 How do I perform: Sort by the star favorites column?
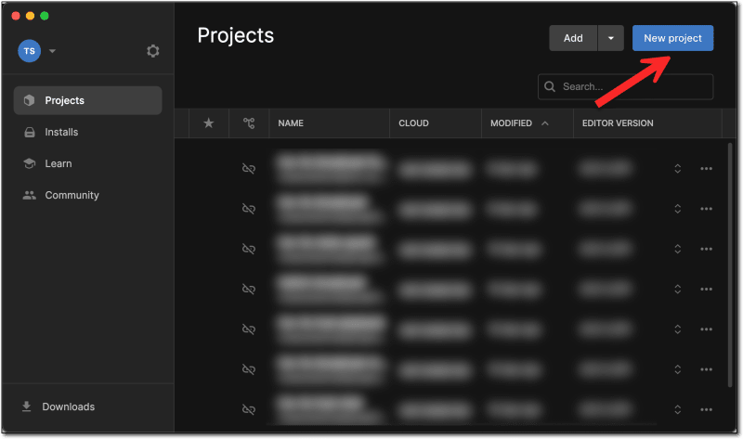point(208,123)
